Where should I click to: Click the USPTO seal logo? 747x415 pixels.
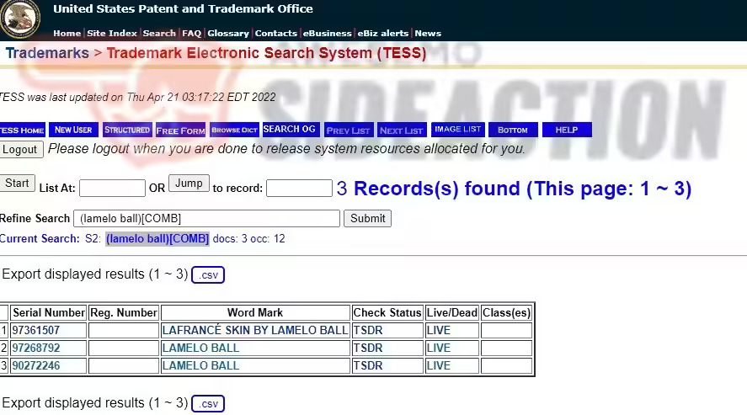point(20,19)
